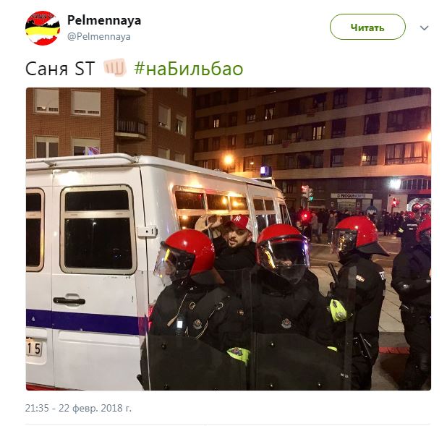Expand the tweet options chevron menu
This screenshot has width=447, height=426.
click(x=424, y=27)
